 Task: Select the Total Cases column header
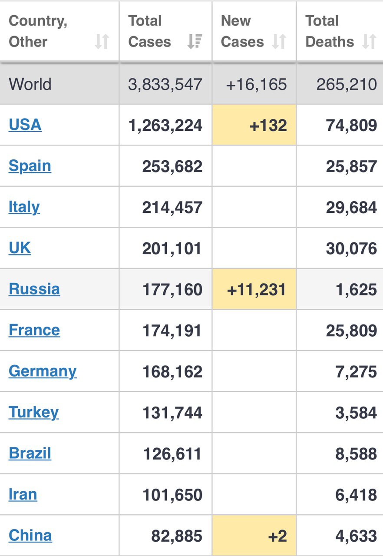[x=165, y=31]
